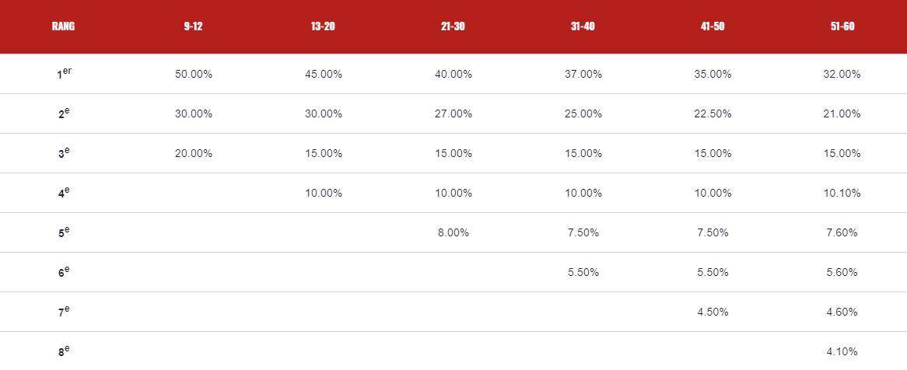907x370 pixels.
Task: Select the 10.10% cell
Action: 842,194
